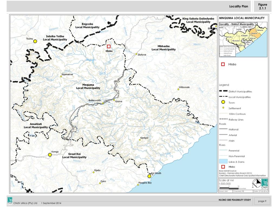
Task: Click the yellow Tsomo town marker
Action: [x=35, y=41]
